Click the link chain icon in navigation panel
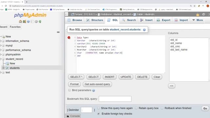210x118 pixels. (x=58, y=32)
